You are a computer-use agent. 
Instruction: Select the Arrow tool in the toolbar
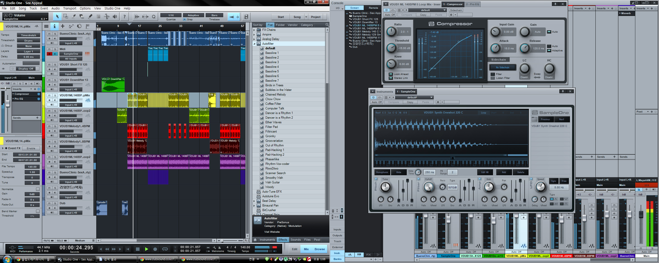57,17
